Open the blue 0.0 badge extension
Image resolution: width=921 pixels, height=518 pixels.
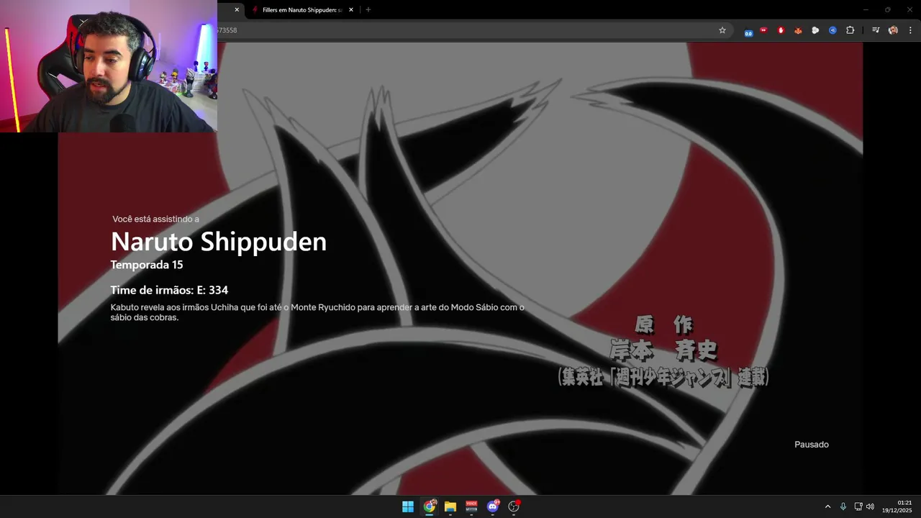pyautogui.click(x=748, y=32)
